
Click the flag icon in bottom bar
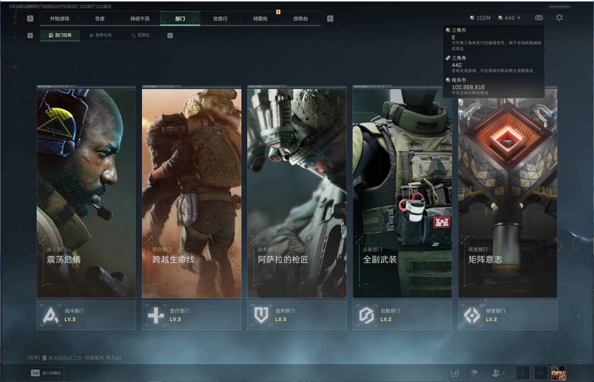pyautogui.click(x=474, y=373)
